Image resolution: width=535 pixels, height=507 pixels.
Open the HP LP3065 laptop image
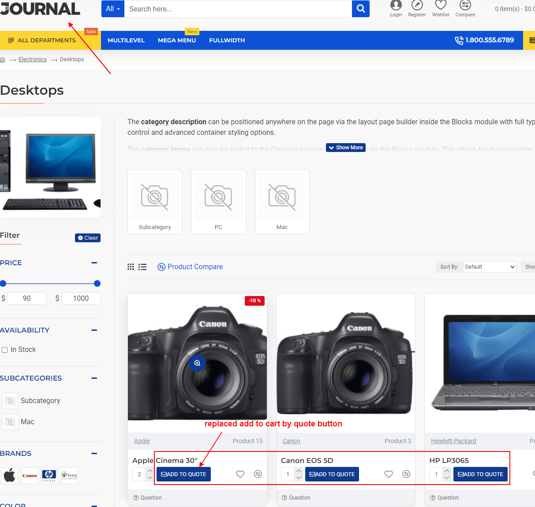tap(480, 363)
